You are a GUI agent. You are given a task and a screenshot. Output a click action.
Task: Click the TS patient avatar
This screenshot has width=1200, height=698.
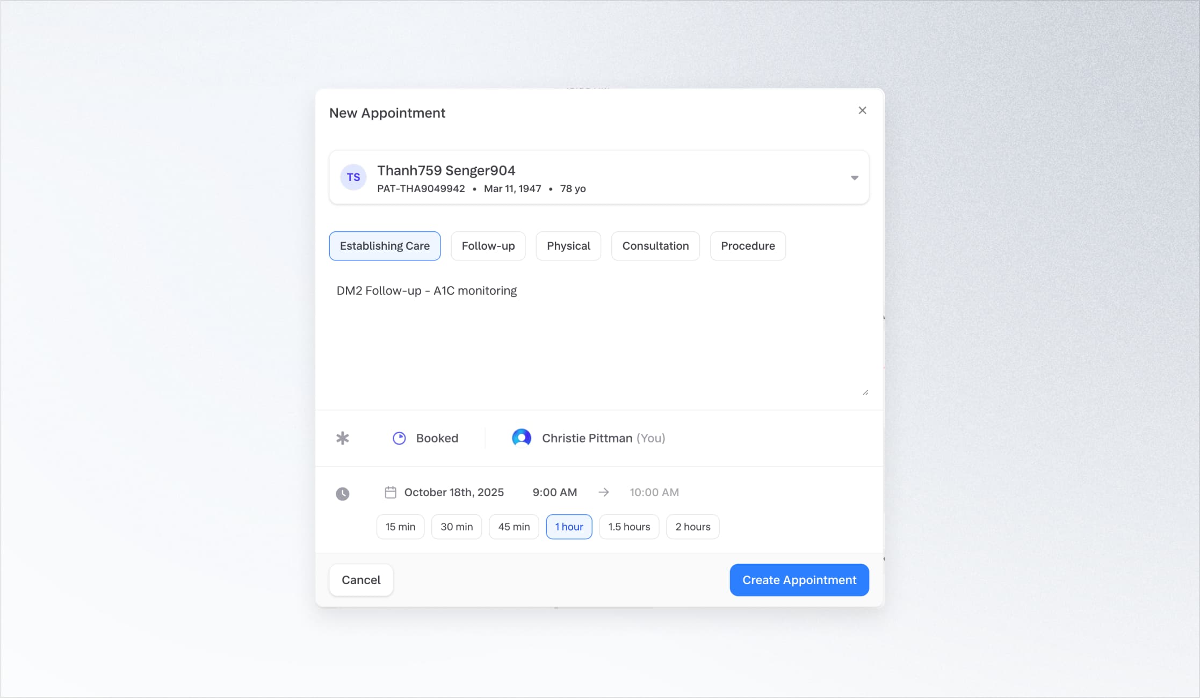pyautogui.click(x=353, y=177)
